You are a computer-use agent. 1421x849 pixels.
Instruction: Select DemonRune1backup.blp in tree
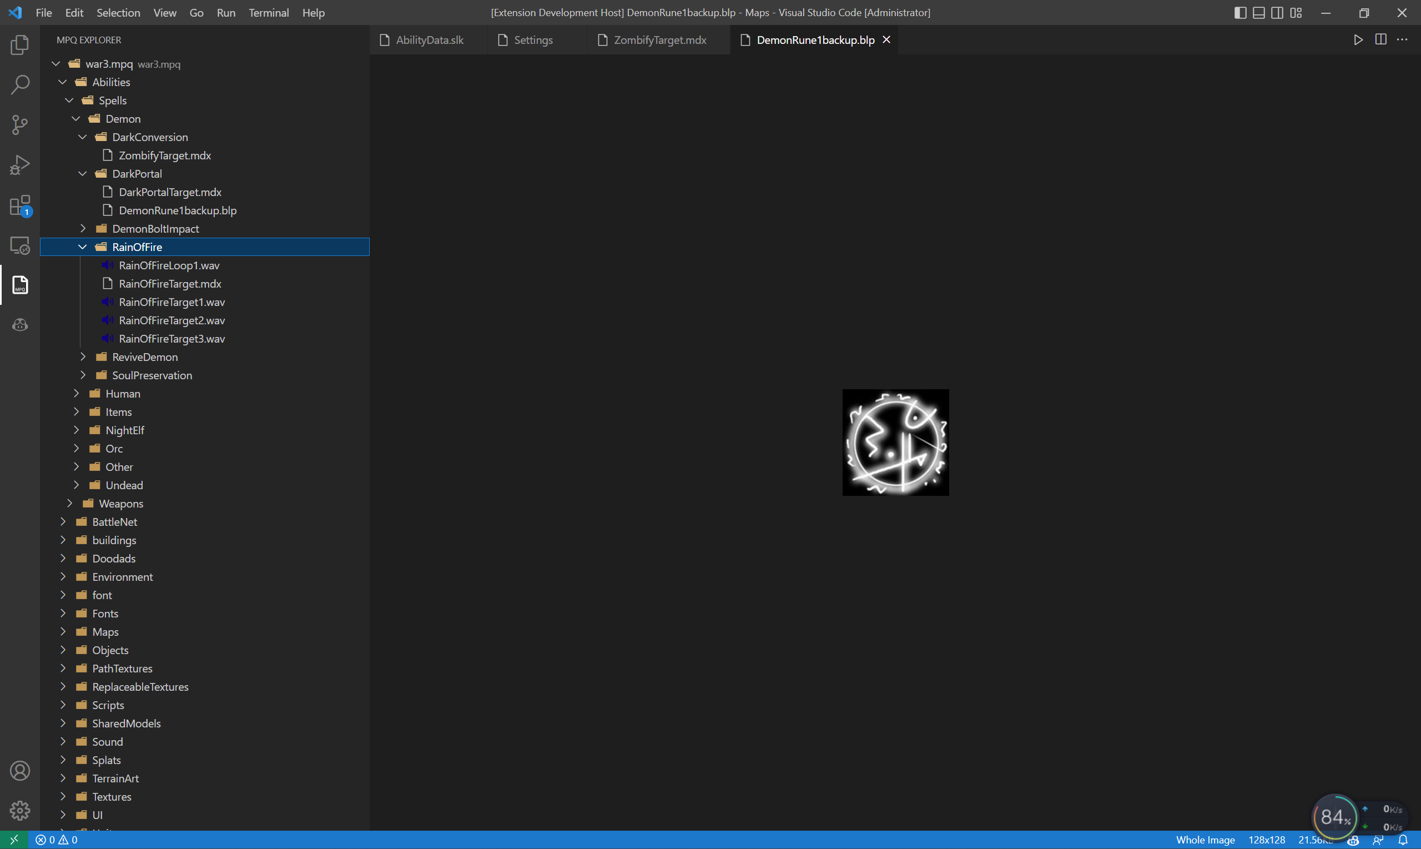pos(205,210)
